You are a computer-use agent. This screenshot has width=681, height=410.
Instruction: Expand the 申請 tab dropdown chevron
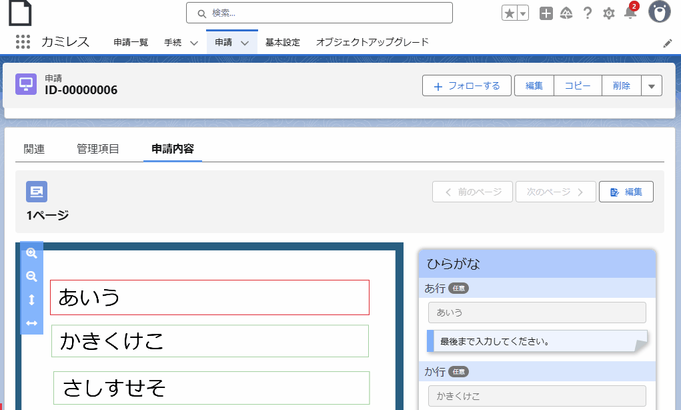click(245, 43)
